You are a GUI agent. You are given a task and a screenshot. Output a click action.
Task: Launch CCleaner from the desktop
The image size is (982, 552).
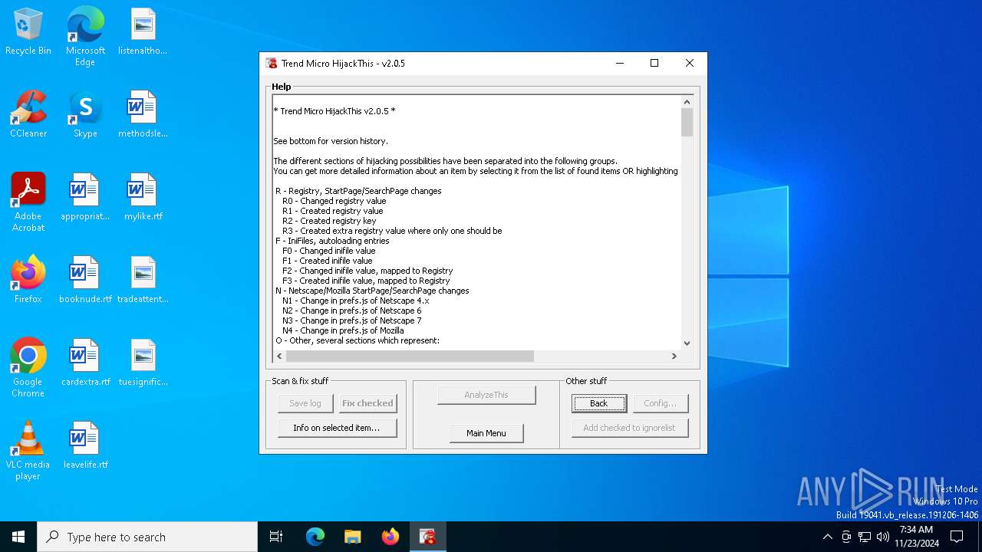pyautogui.click(x=28, y=115)
